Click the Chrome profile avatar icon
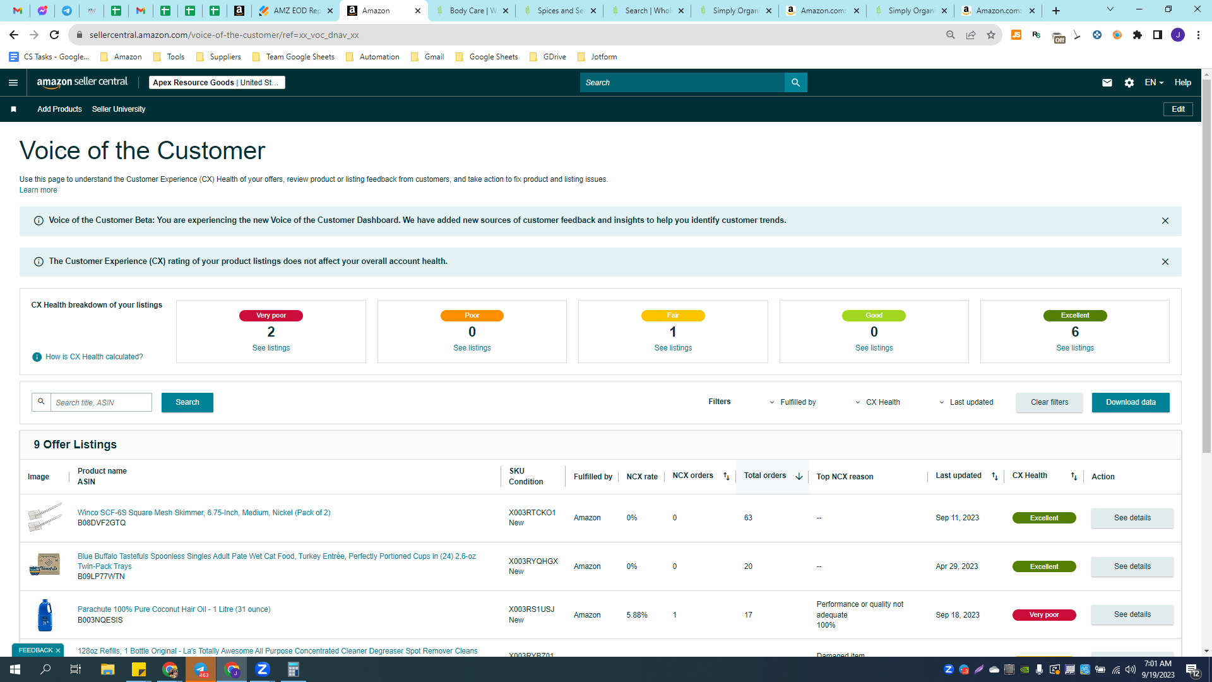 1178,35
